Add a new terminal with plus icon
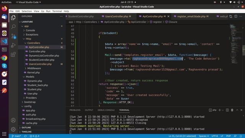The image size is (245, 138). (220, 110)
